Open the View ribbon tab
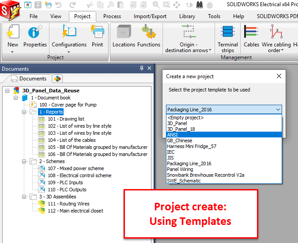Image resolution: width=298 pixels, height=243 pixels. point(56,16)
